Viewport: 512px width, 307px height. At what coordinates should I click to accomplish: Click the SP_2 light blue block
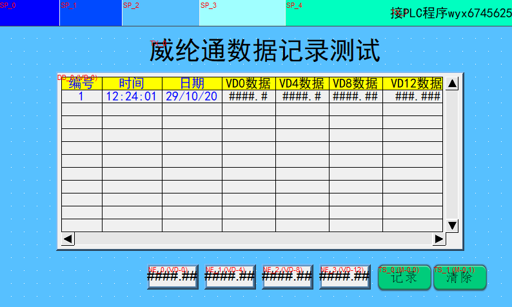pos(160,13)
